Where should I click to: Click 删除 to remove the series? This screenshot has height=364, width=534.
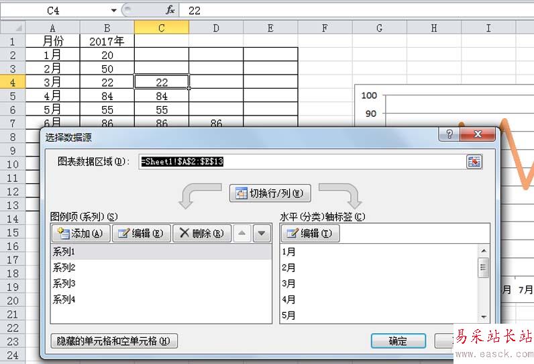pos(201,233)
